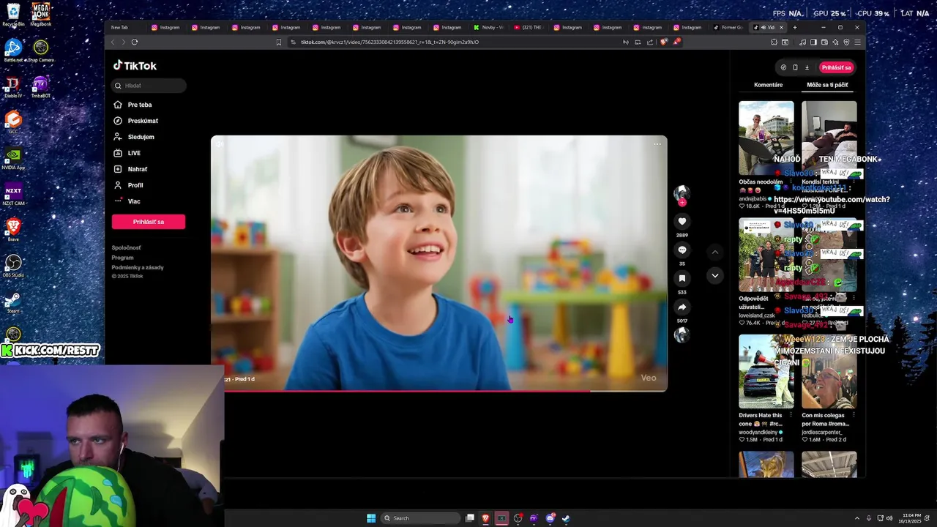Image resolution: width=937 pixels, height=527 pixels.
Task: Switch to the New Tab browser tab
Action: pyautogui.click(x=124, y=27)
